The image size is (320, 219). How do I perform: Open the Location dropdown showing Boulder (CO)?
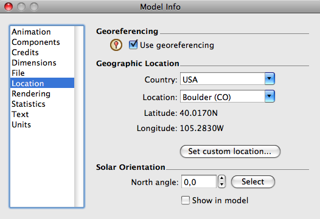tap(228, 96)
